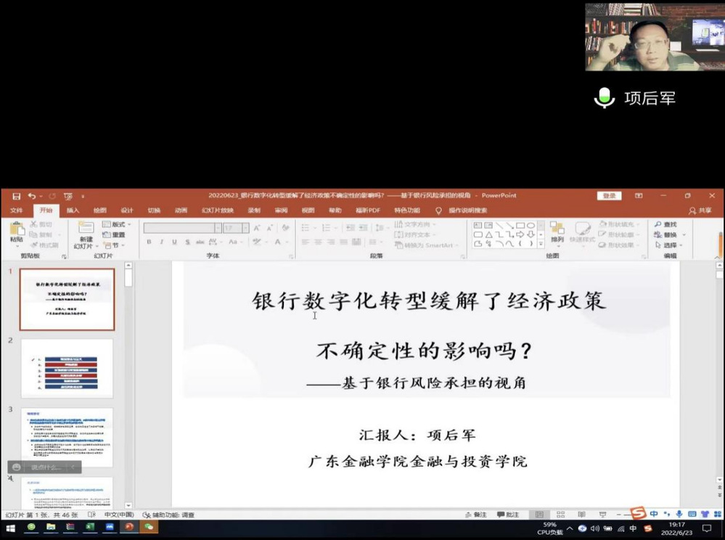Viewport: 725px width, 540px height.
Task: Click the Share (共享) button
Action: (x=700, y=210)
